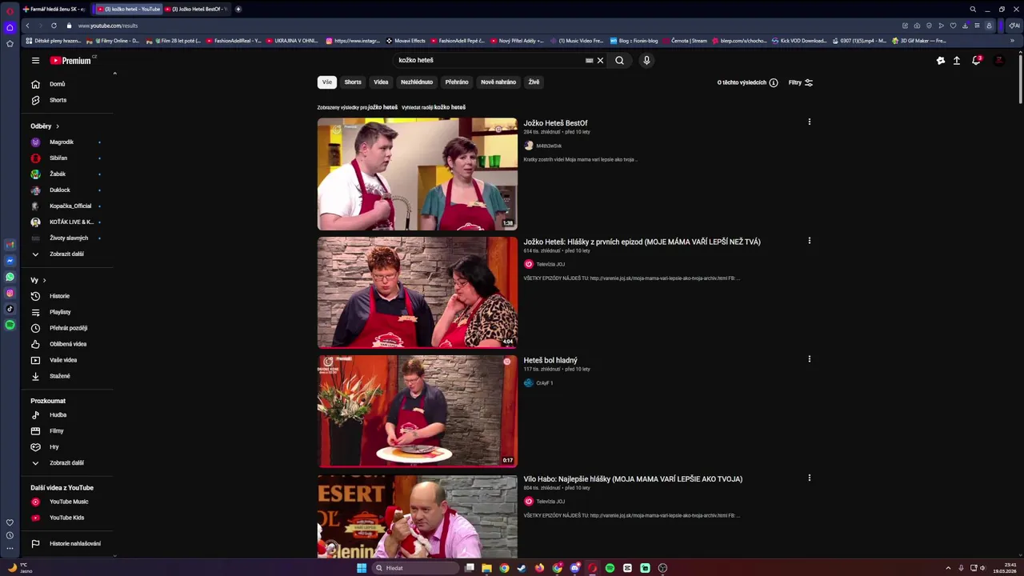
Task: Open YouTube notifications bell
Action: [x=976, y=60]
